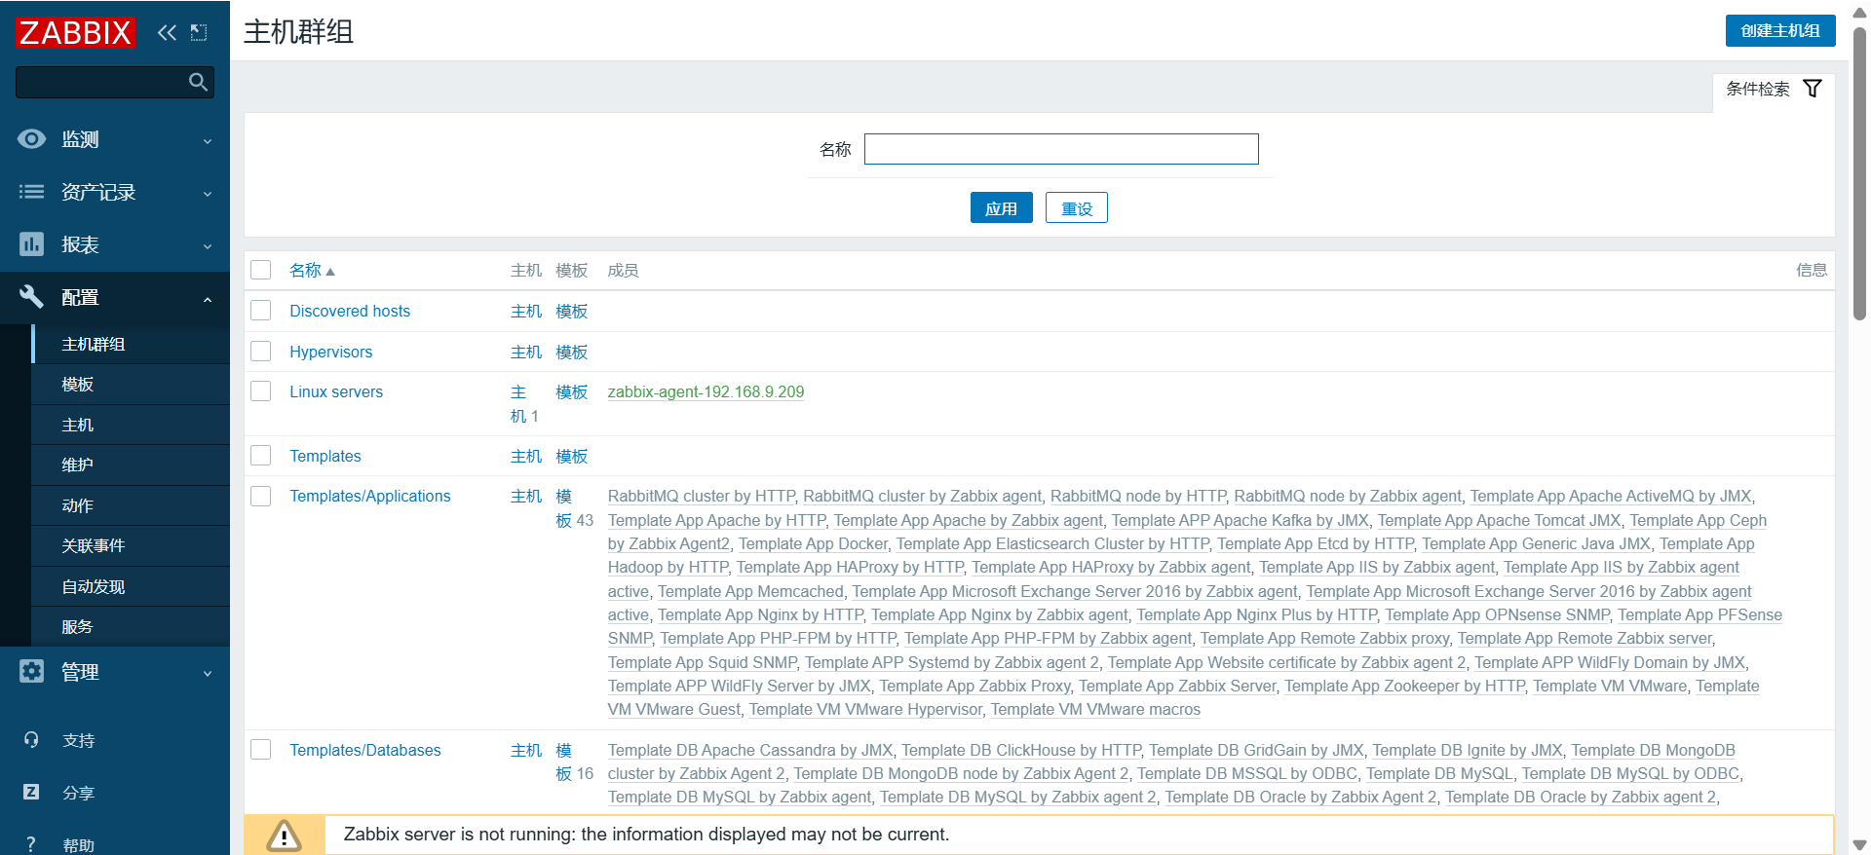The height and width of the screenshot is (855, 1871).
Task: Open Share via the Z icon
Action: pyautogui.click(x=31, y=792)
